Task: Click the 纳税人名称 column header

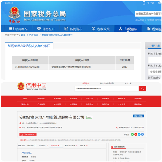Action: point(82,60)
